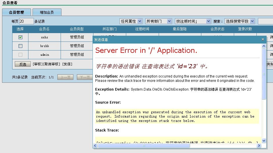Click the [审核] link
Screen dimensions: 273x153
pyautogui.click(x=37, y=64)
